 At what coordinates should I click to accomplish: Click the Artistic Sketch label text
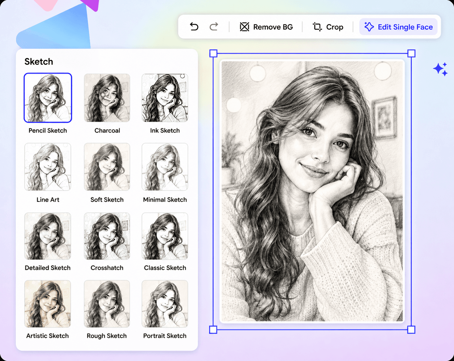[48, 336]
